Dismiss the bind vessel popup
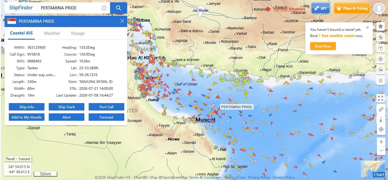 pos(367,28)
